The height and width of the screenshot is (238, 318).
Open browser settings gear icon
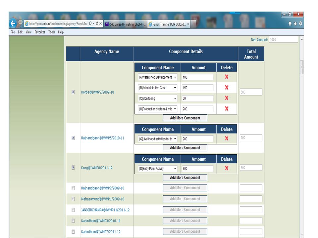point(300,23)
